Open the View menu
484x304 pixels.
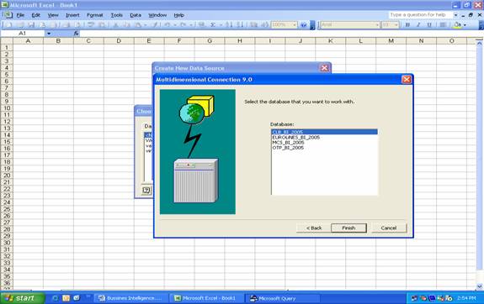53,15
